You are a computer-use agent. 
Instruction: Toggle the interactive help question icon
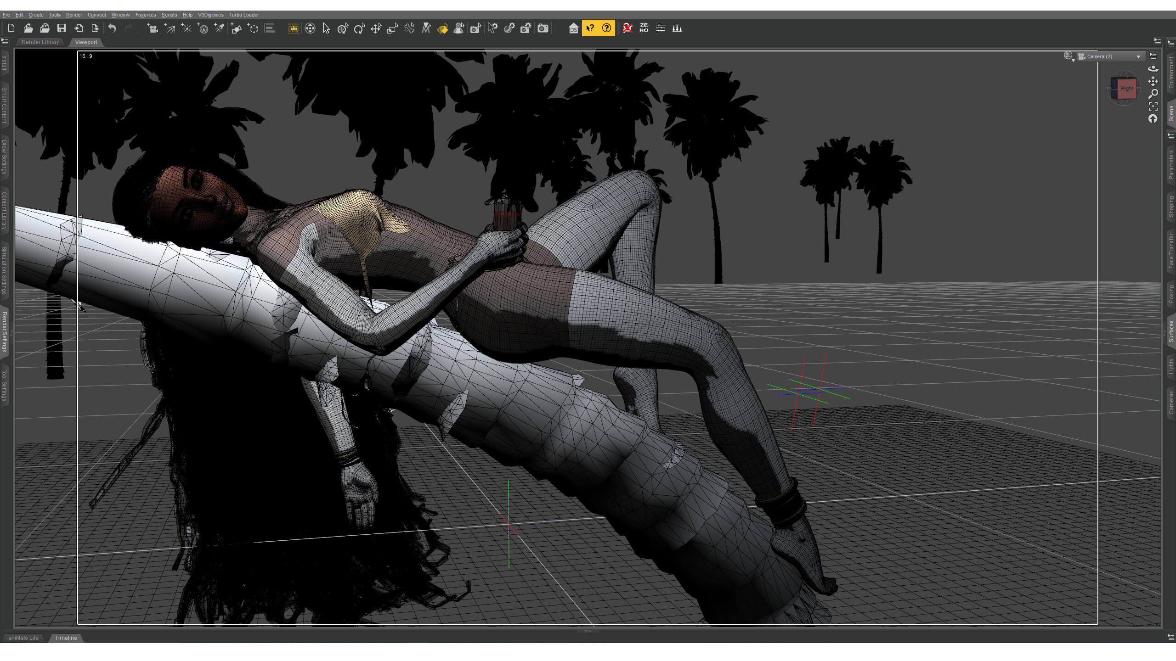pyautogui.click(x=607, y=28)
